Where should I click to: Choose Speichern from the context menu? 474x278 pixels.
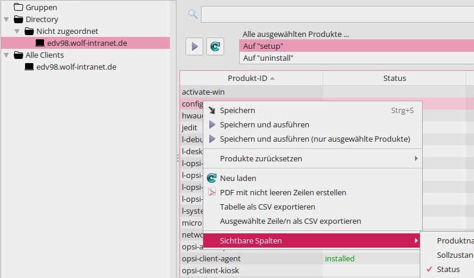click(312, 111)
